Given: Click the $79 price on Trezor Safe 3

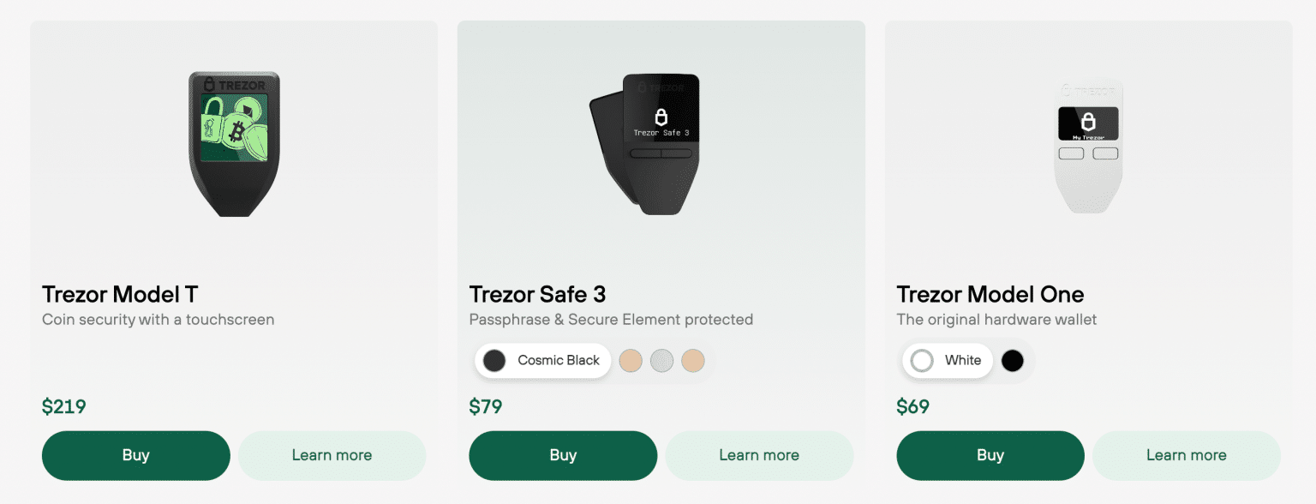Looking at the screenshot, I should point(486,406).
